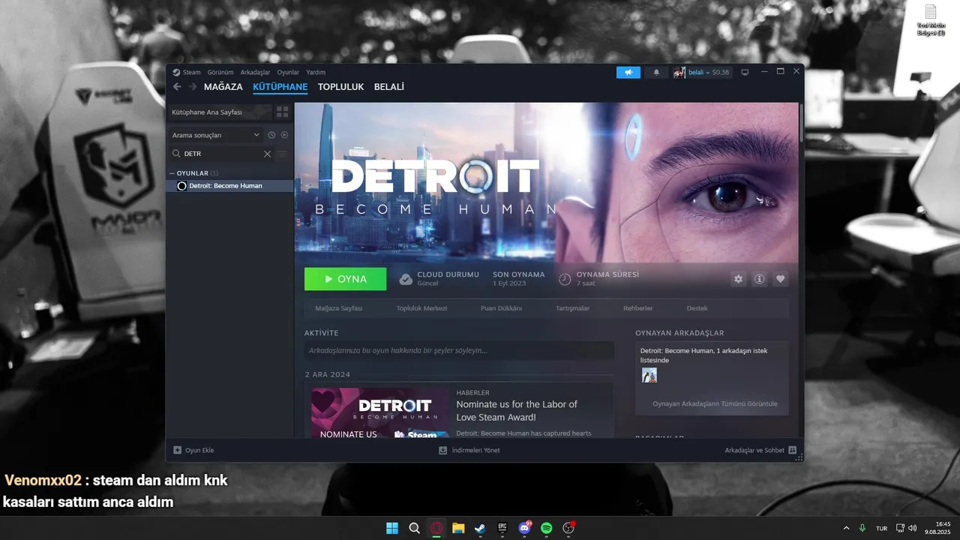
Task: Open the Oyunlar menu
Action: [288, 73]
